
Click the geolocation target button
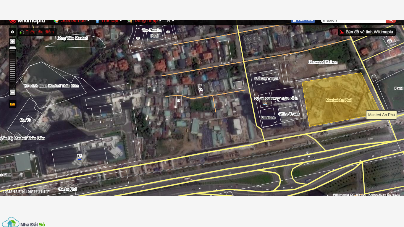(12, 32)
